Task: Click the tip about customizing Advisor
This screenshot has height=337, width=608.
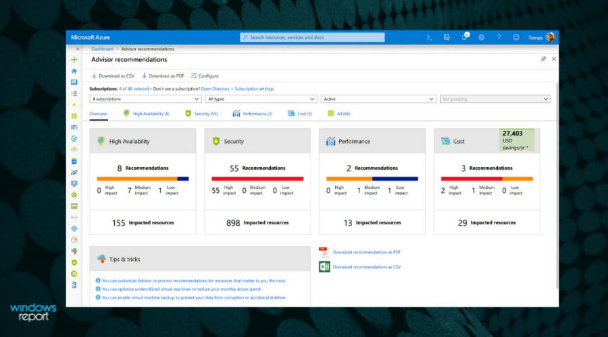Action: tap(194, 280)
